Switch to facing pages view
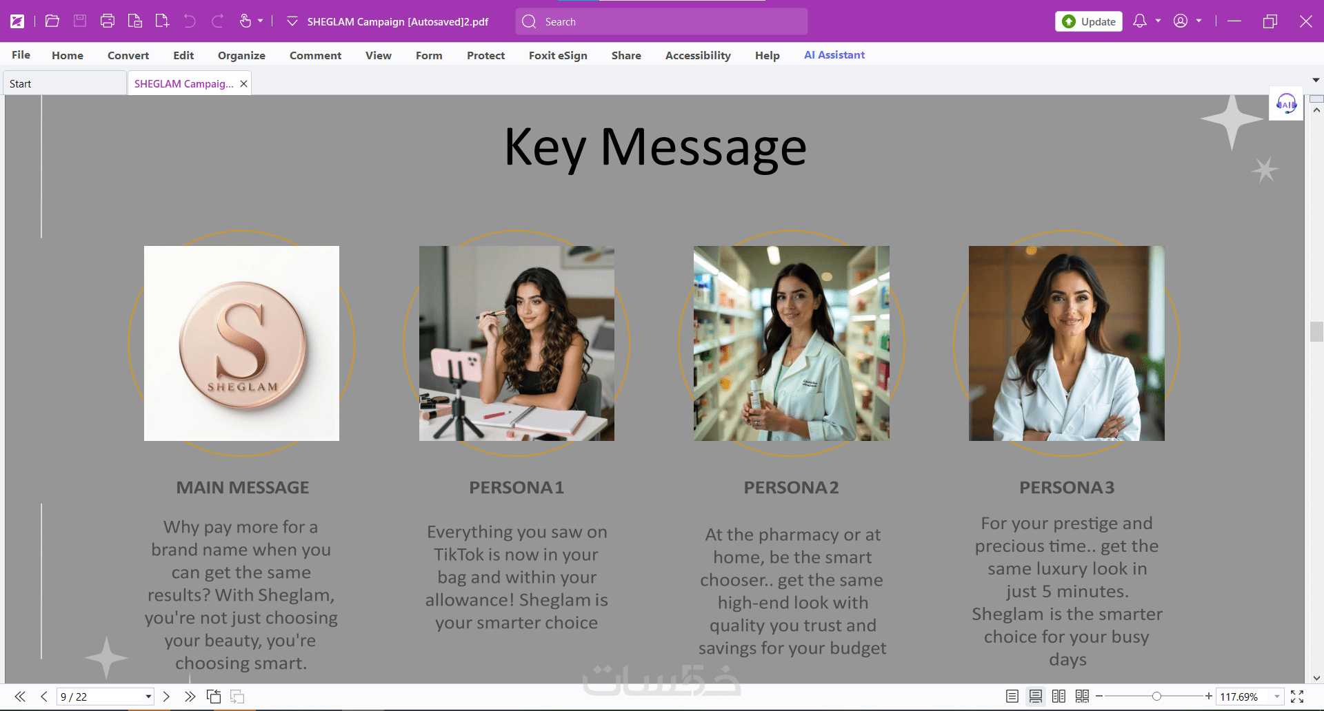The width and height of the screenshot is (1324, 711). point(1059,697)
